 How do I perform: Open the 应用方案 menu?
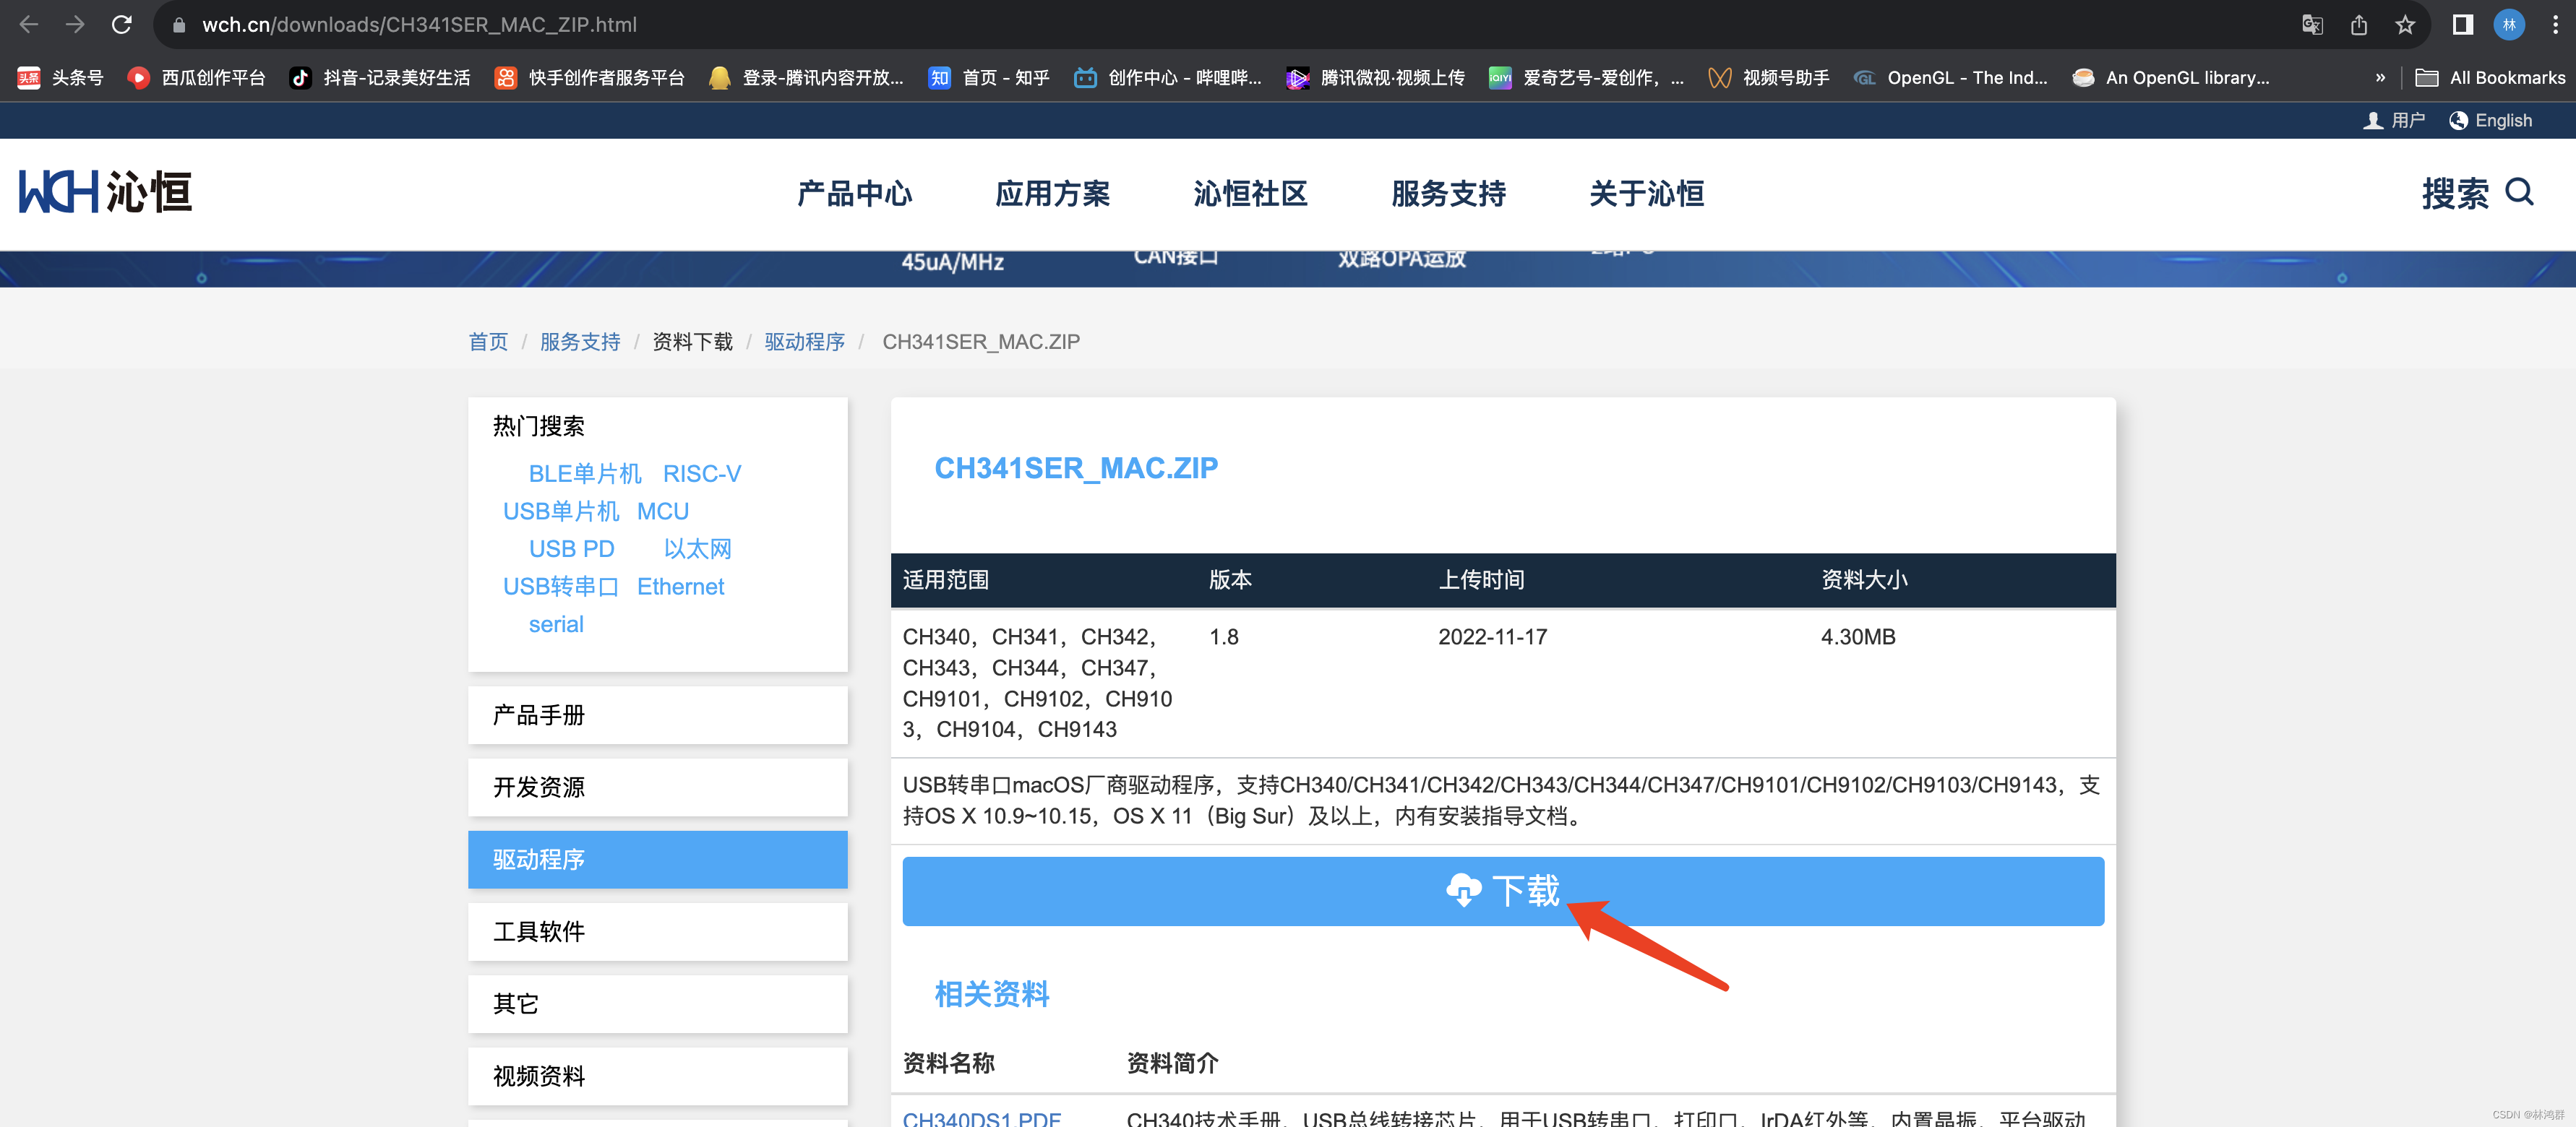coord(1052,194)
